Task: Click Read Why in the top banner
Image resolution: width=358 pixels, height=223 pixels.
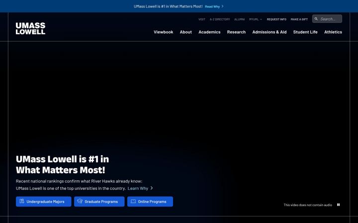Action: point(212,6)
